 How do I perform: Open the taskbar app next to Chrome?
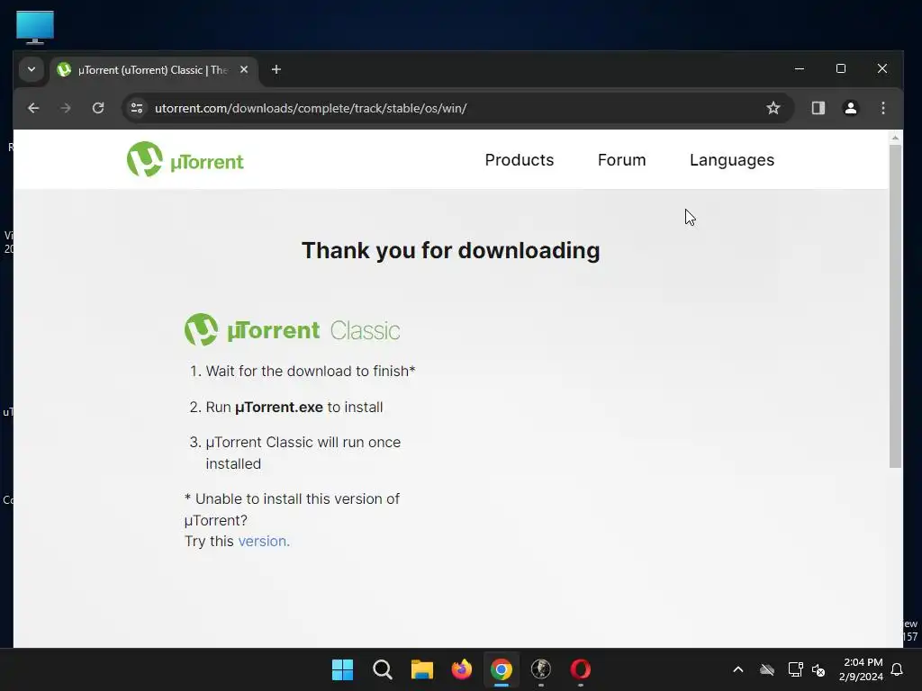tap(541, 669)
